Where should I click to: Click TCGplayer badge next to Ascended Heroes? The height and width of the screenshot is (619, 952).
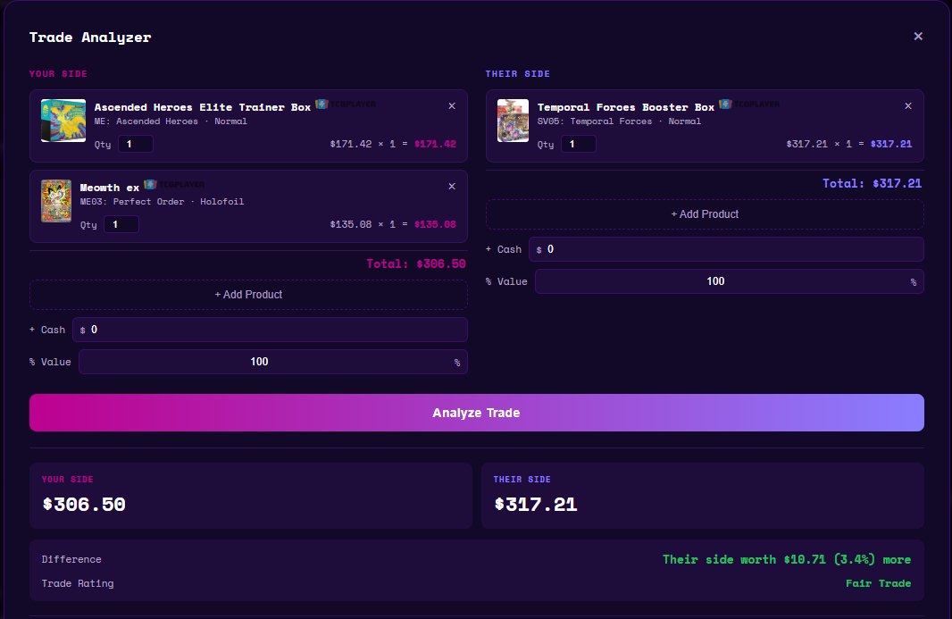(346, 104)
